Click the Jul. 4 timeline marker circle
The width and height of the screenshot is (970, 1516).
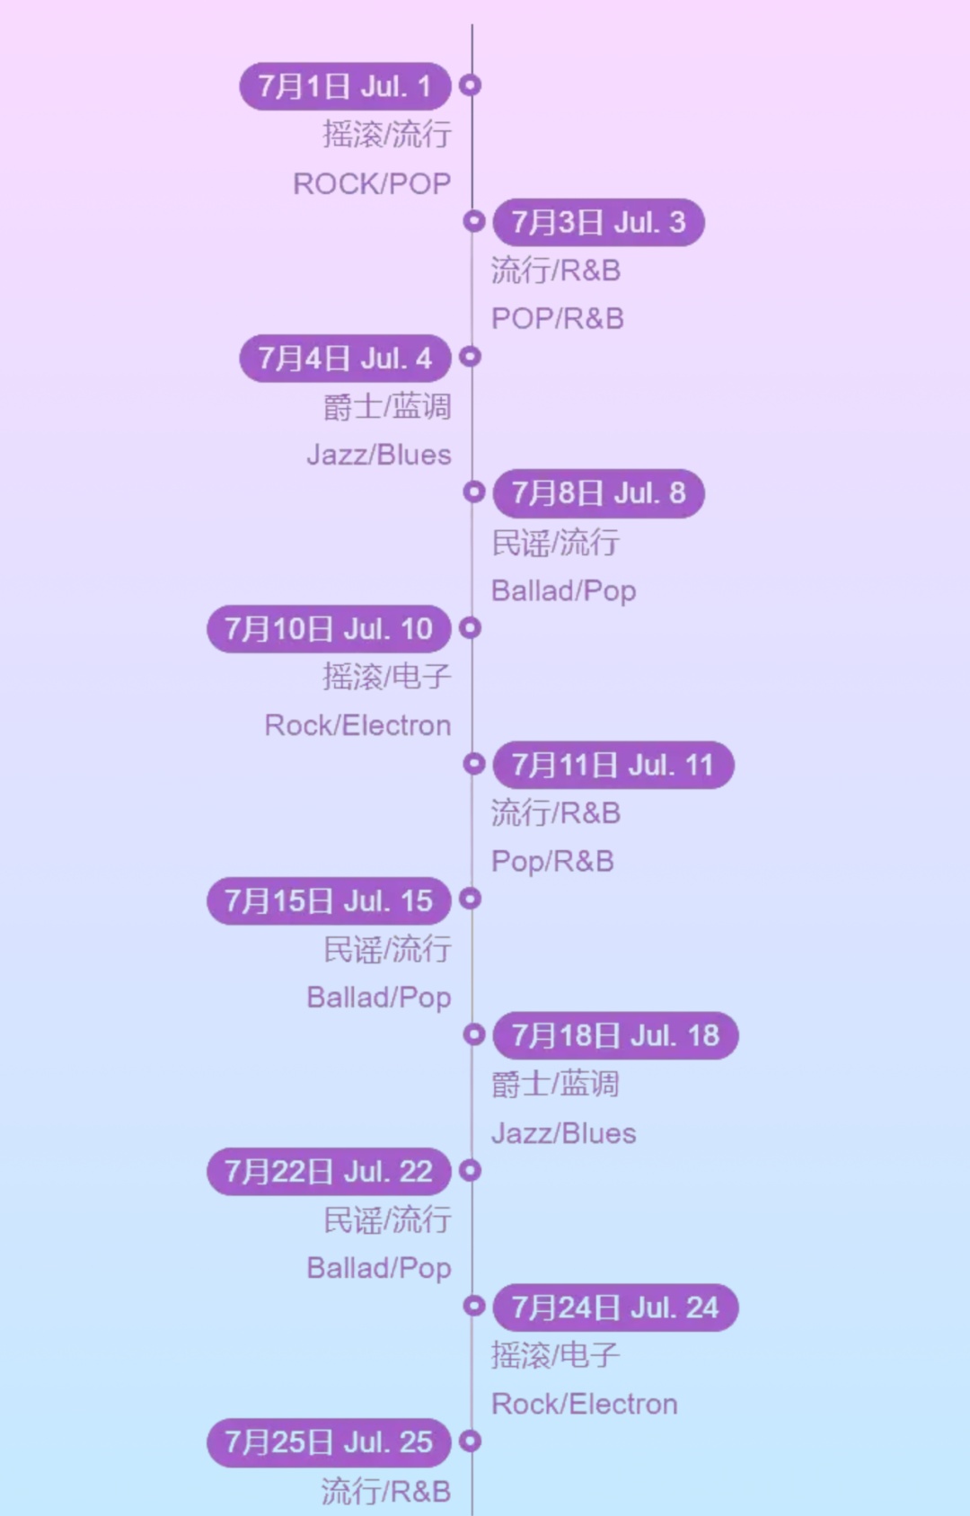(470, 357)
